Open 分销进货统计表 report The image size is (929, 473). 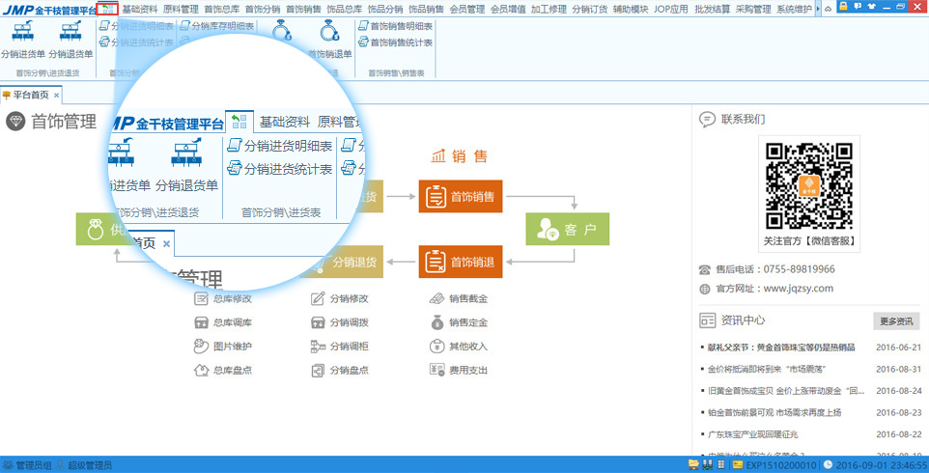[x=136, y=42]
